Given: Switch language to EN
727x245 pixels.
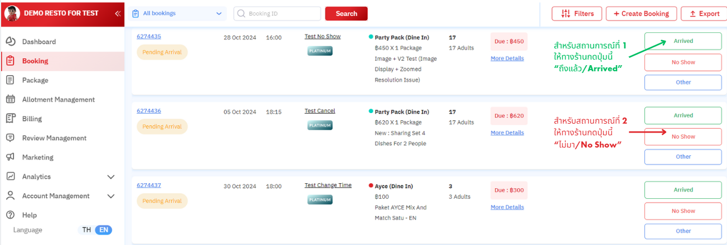Looking at the screenshot, I should tap(103, 230).
